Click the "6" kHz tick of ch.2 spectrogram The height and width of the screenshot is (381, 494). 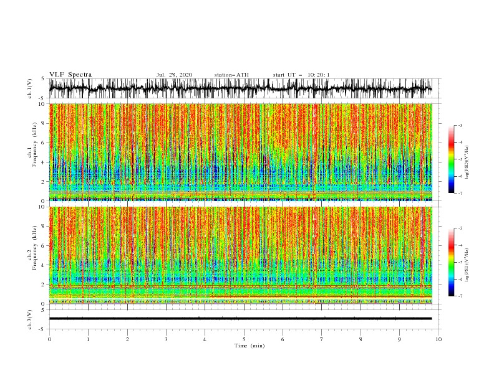tap(44, 246)
